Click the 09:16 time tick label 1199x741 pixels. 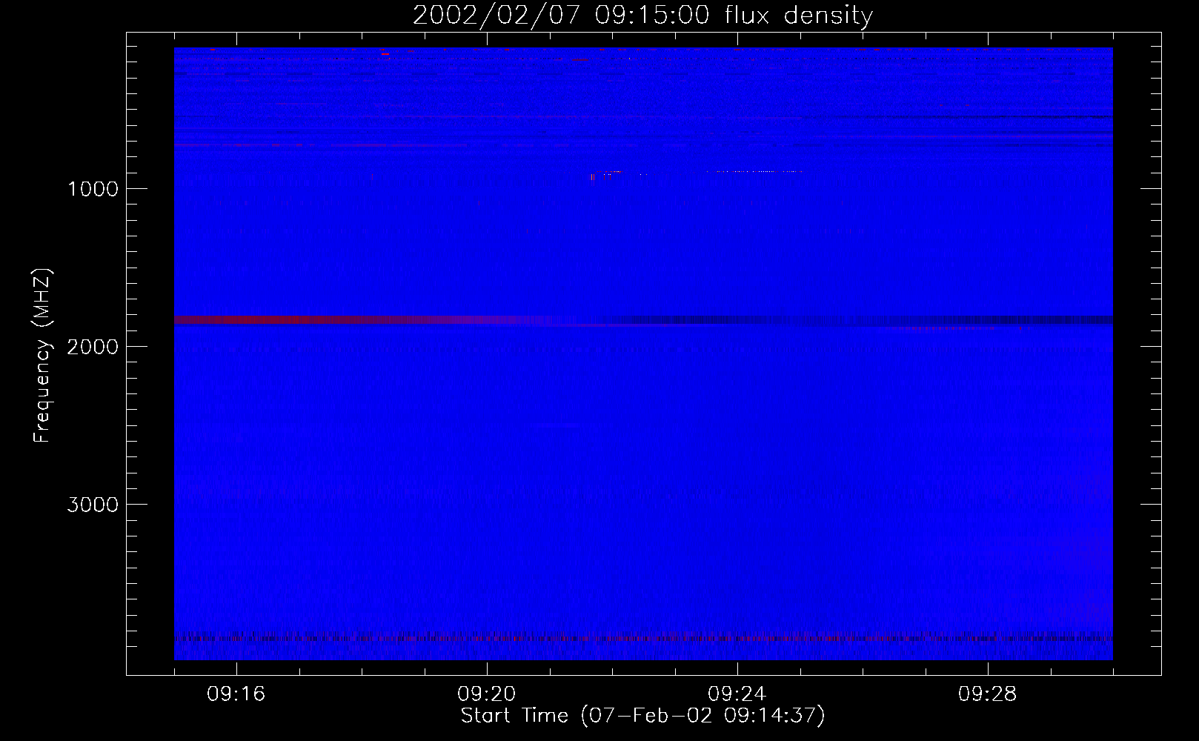(236, 694)
